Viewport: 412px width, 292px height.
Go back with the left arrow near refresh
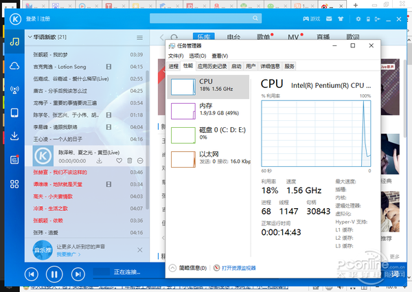[x=161, y=37]
